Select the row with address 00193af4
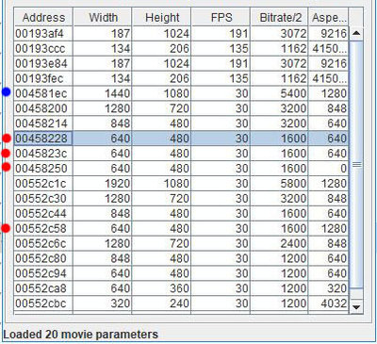Screen dimensions: 377x344 (x=181, y=33)
